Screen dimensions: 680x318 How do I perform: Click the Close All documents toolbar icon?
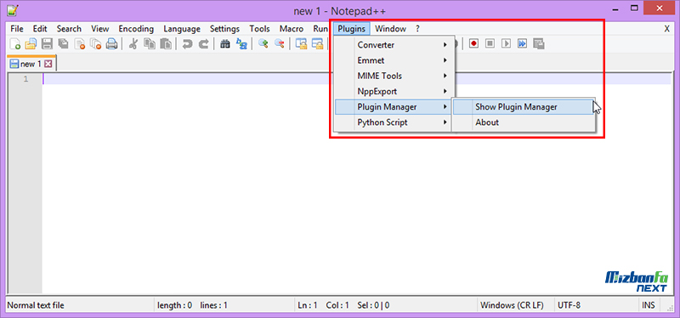coord(95,43)
